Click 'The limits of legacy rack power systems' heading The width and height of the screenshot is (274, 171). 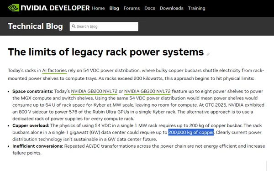tap(106, 52)
